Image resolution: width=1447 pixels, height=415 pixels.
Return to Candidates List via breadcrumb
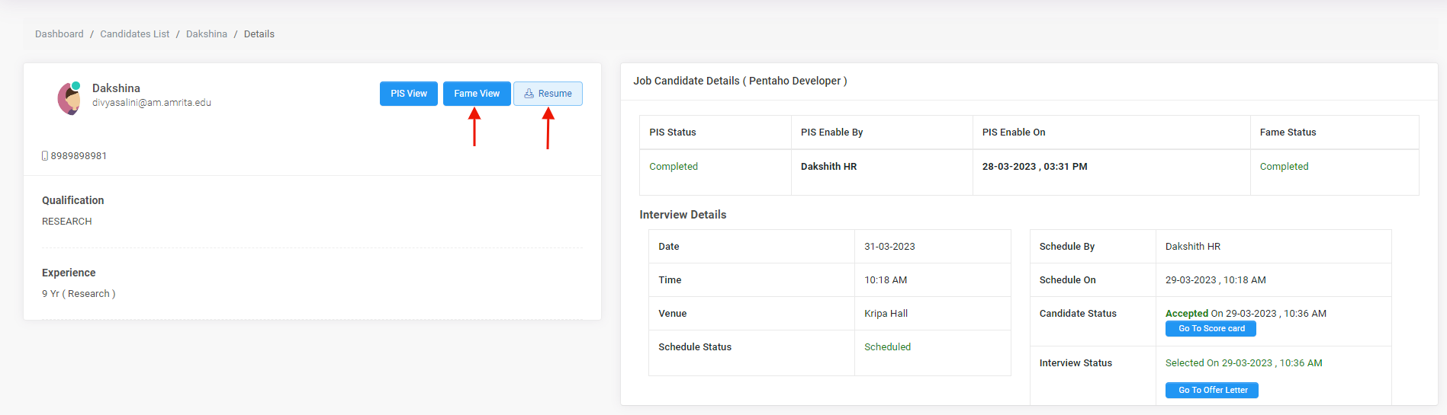click(x=135, y=34)
